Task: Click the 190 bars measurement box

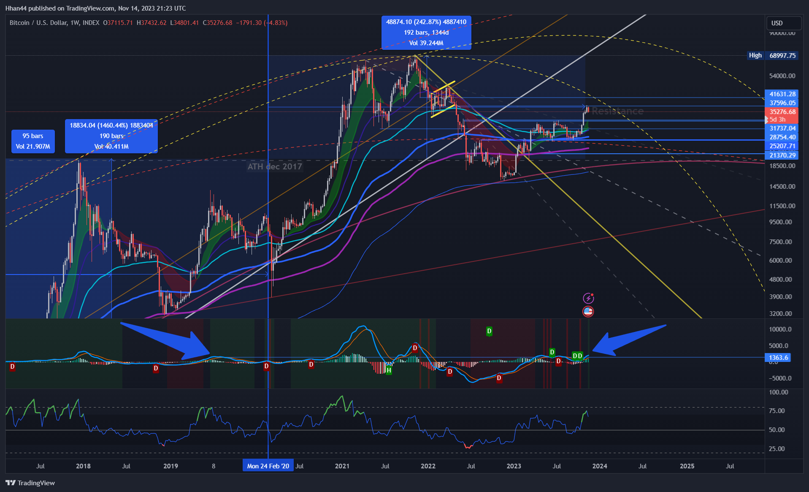Action: tap(111, 136)
